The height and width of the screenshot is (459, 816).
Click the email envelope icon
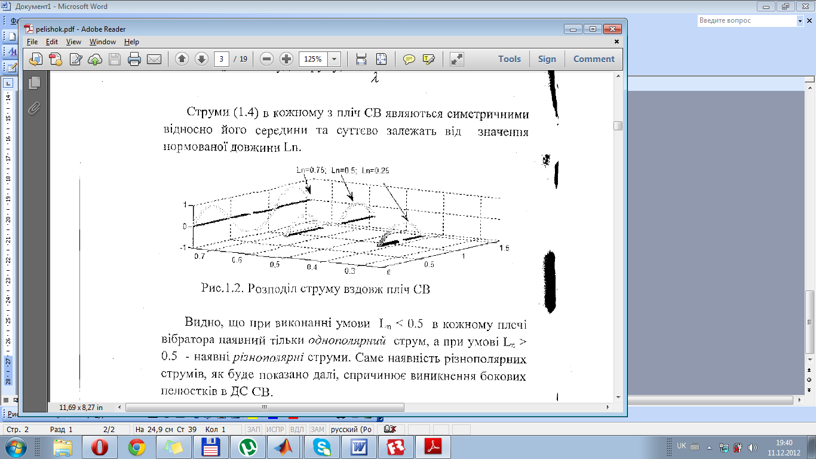coord(154,59)
